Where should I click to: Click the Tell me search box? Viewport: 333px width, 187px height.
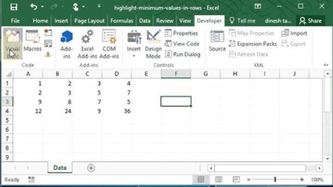tap(242, 21)
